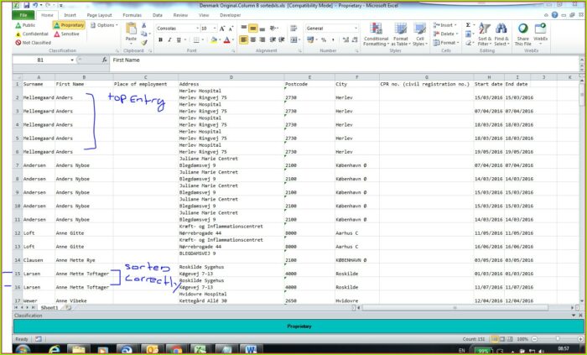Open the Cell Styles gallery
The image size is (587, 355).
(x=419, y=34)
